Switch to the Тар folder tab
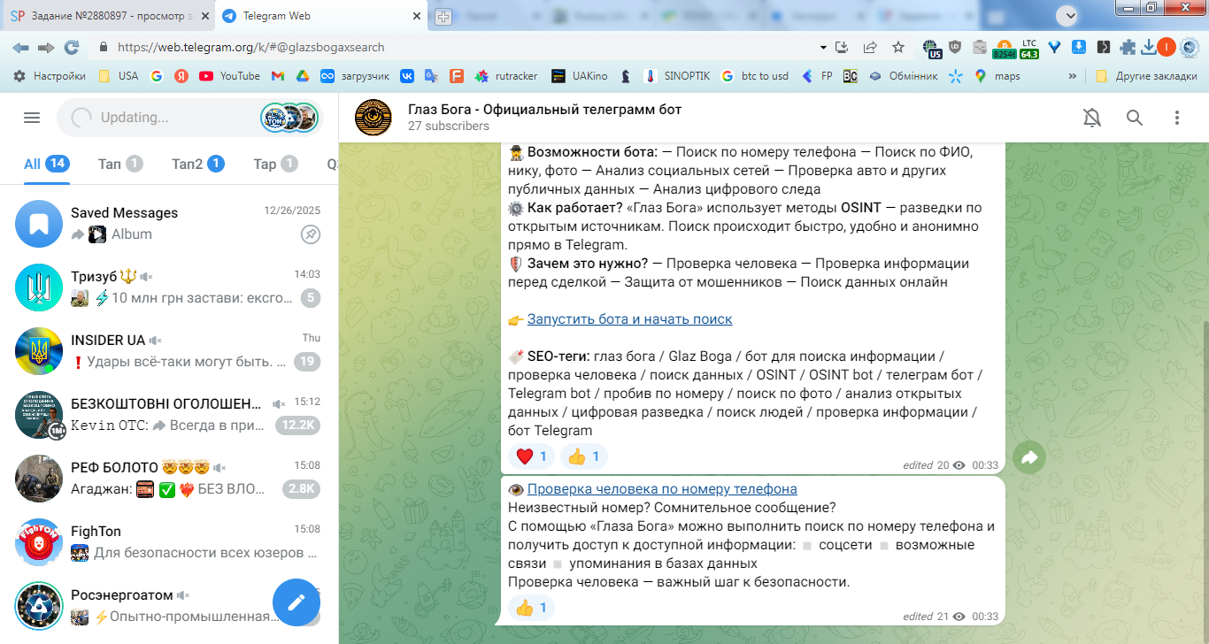 pos(275,164)
